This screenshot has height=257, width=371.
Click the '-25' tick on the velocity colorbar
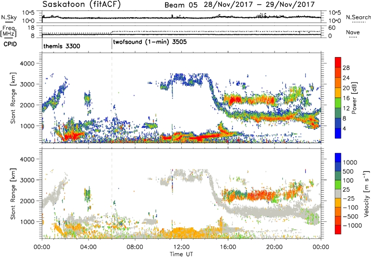(349, 198)
